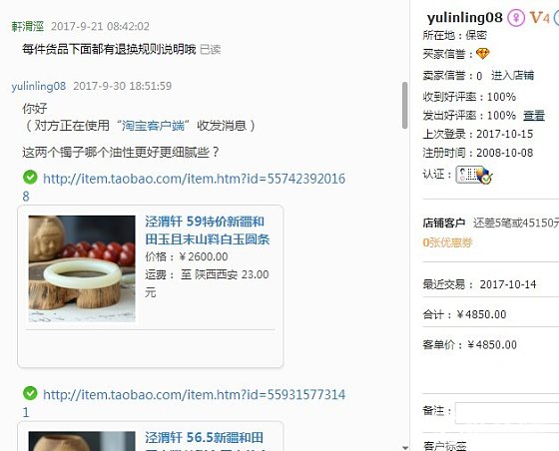
Task: Click the second product card thumbnail
Action: [x=82, y=441]
